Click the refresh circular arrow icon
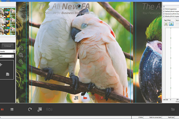Viewport: 179px width, 119px height. 30,109
